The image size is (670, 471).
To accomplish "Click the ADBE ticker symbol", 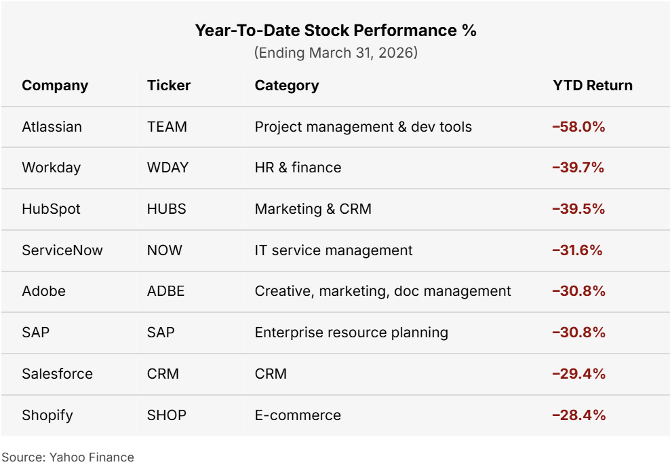I will [x=165, y=291].
